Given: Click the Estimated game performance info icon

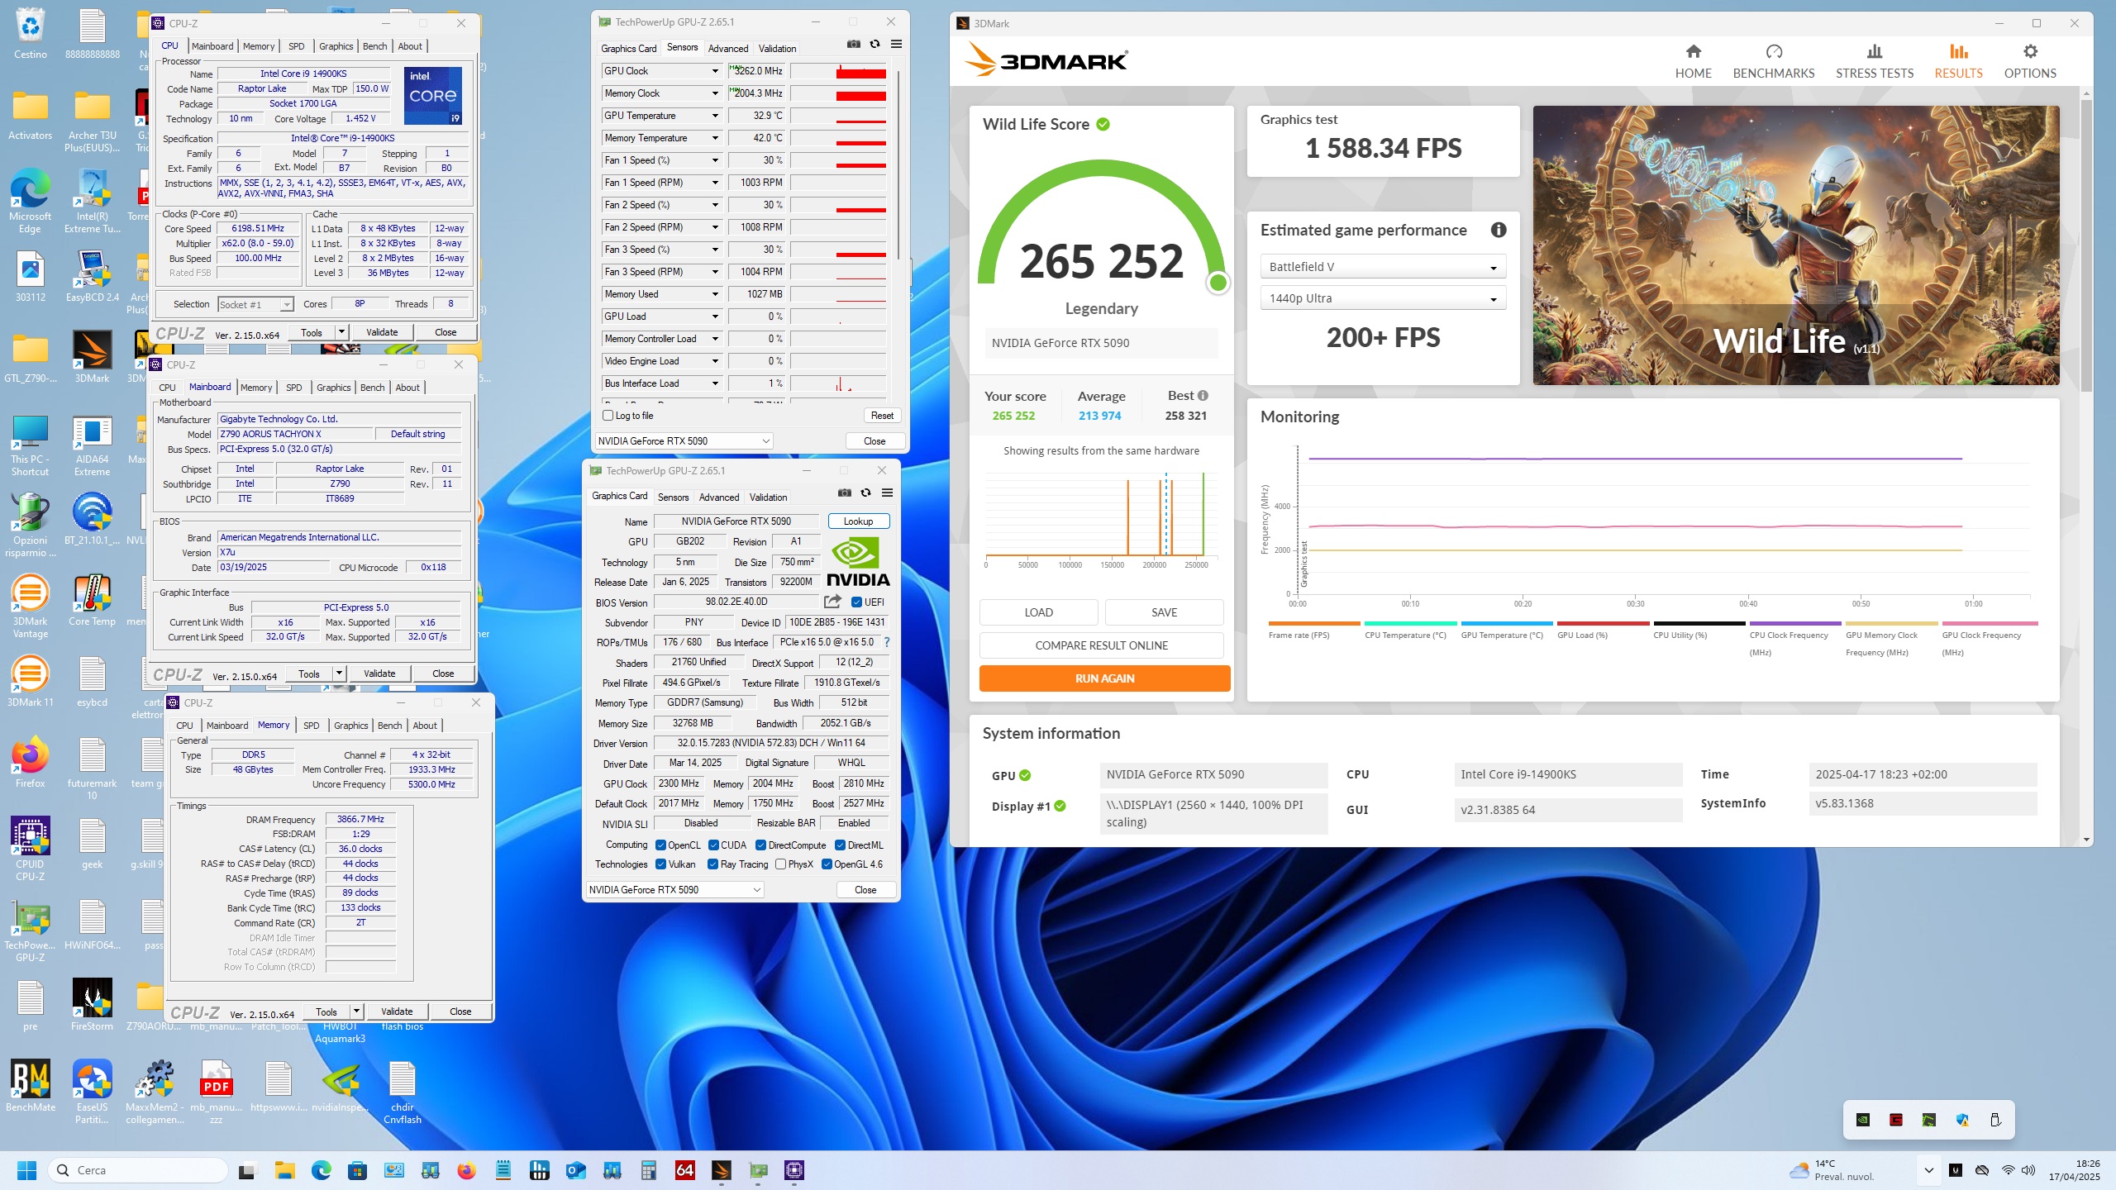Looking at the screenshot, I should [x=1499, y=230].
